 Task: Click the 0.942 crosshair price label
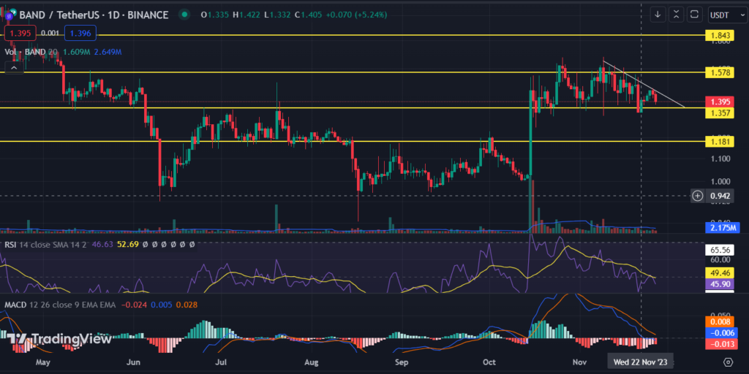[718, 196]
